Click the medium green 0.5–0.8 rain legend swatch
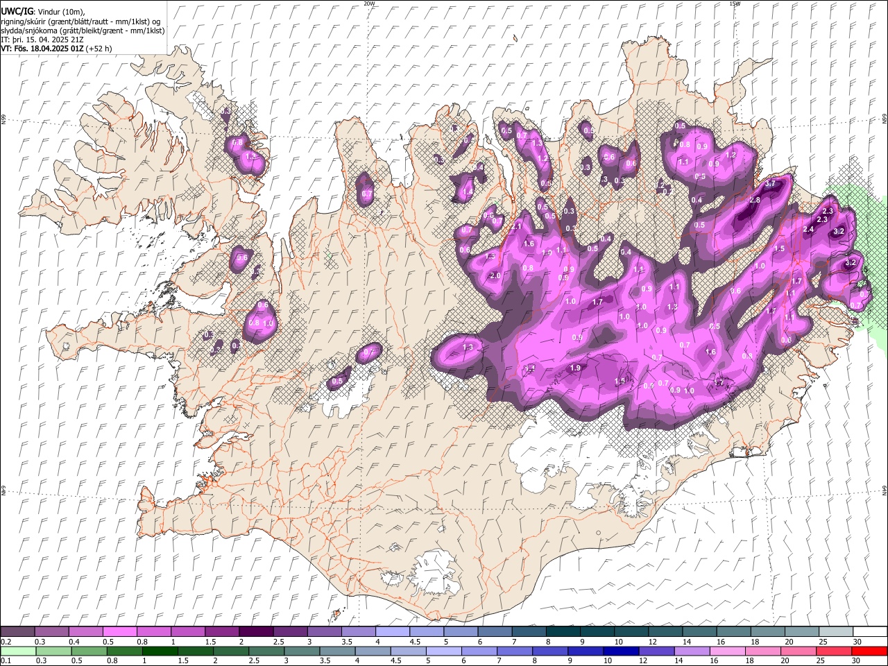This screenshot has height=666, width=888. (89, 651)
